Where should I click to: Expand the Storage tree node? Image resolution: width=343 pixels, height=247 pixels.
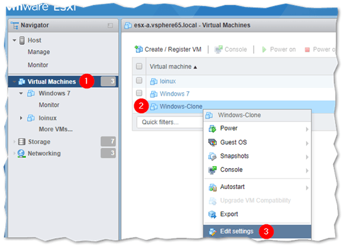(14, 142)
